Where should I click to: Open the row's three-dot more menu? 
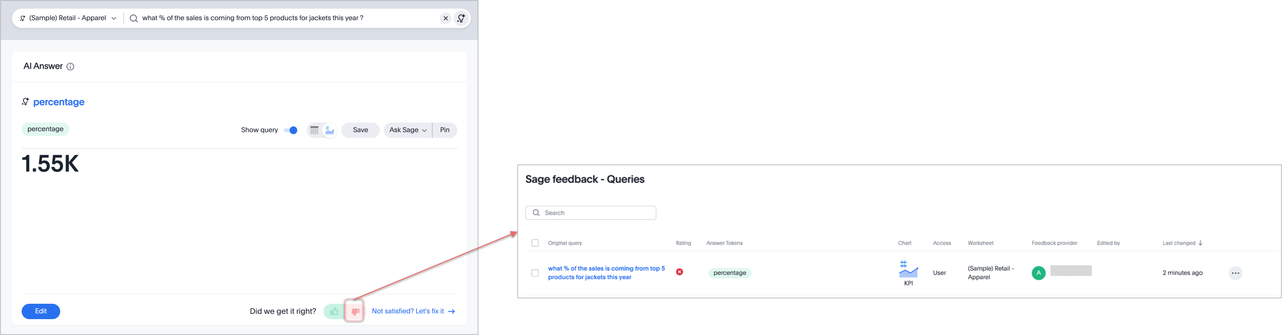click(x=1235, y=273)
